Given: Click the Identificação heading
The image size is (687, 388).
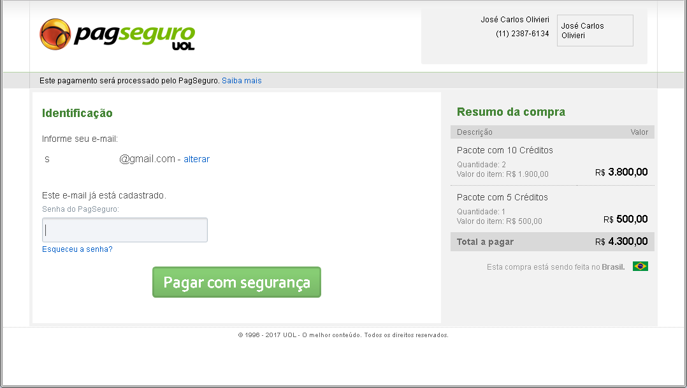Looking at the screenshot, I should coord(77,113).
